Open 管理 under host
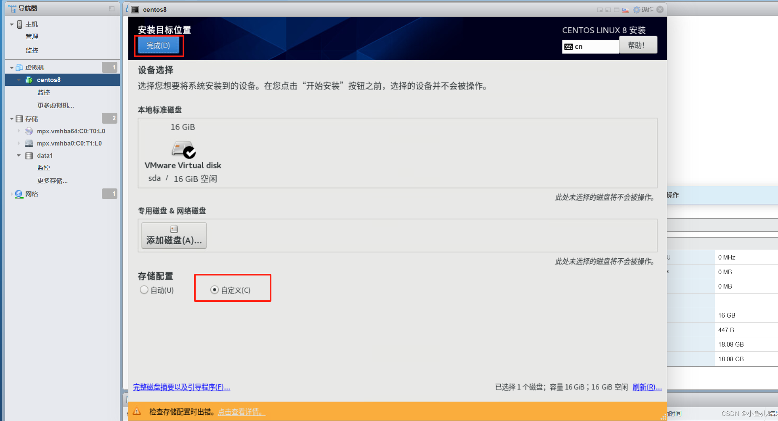The height and width of the screenshot is (421, 778). (32, 37)
